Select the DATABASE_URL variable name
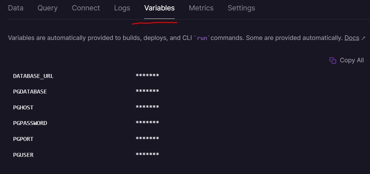 [33, 76]
